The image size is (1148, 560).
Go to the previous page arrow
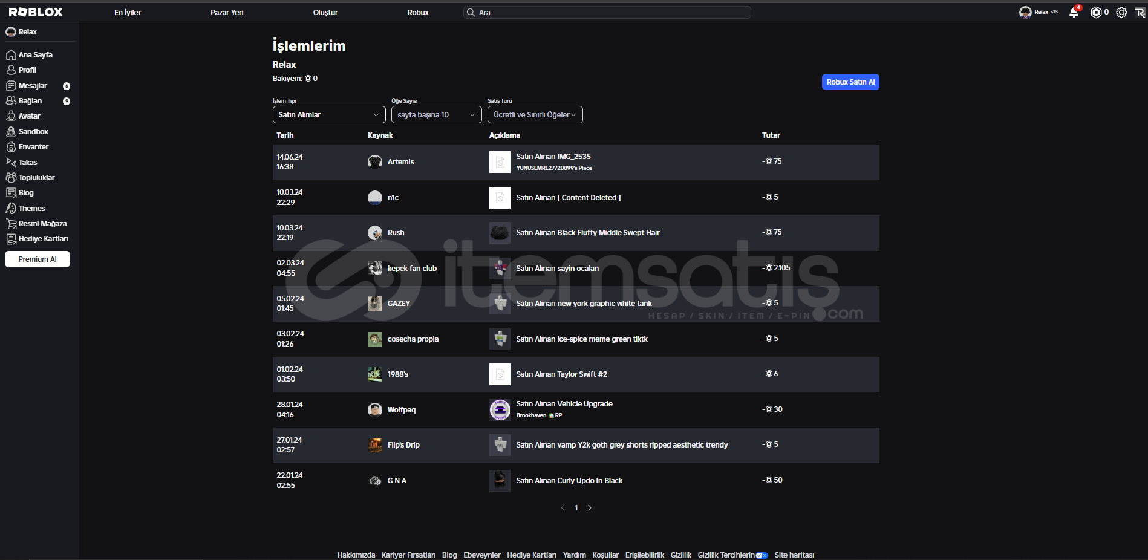[x=563, y=508]
